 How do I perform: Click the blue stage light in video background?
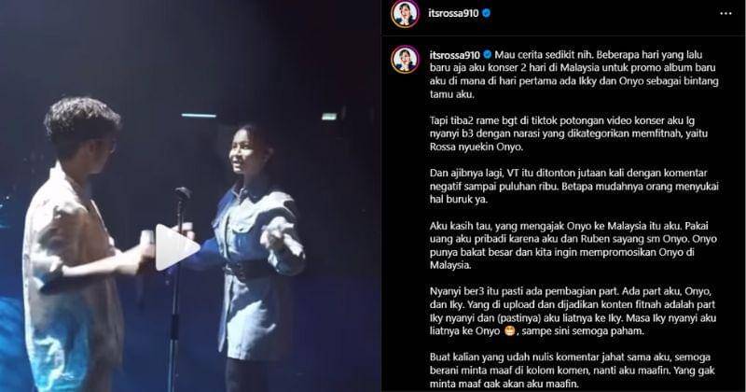pos(199,116)
